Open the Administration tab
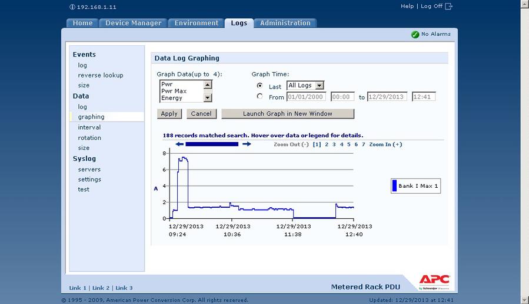529x304 pixels. [285, 23]
